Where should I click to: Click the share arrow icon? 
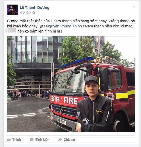pyautogui.click(x=60, y=140)
